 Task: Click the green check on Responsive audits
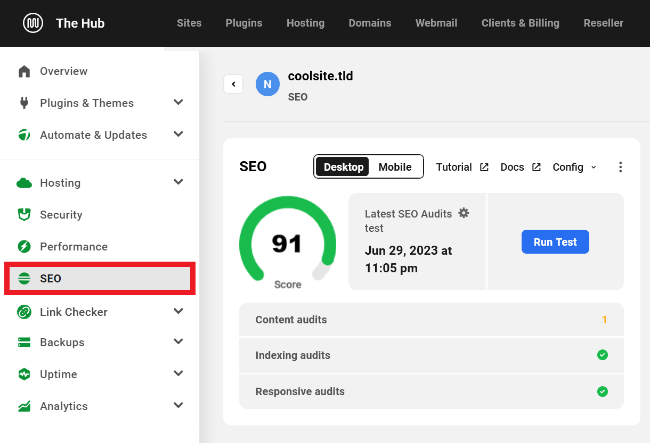[x=603, y=391]
